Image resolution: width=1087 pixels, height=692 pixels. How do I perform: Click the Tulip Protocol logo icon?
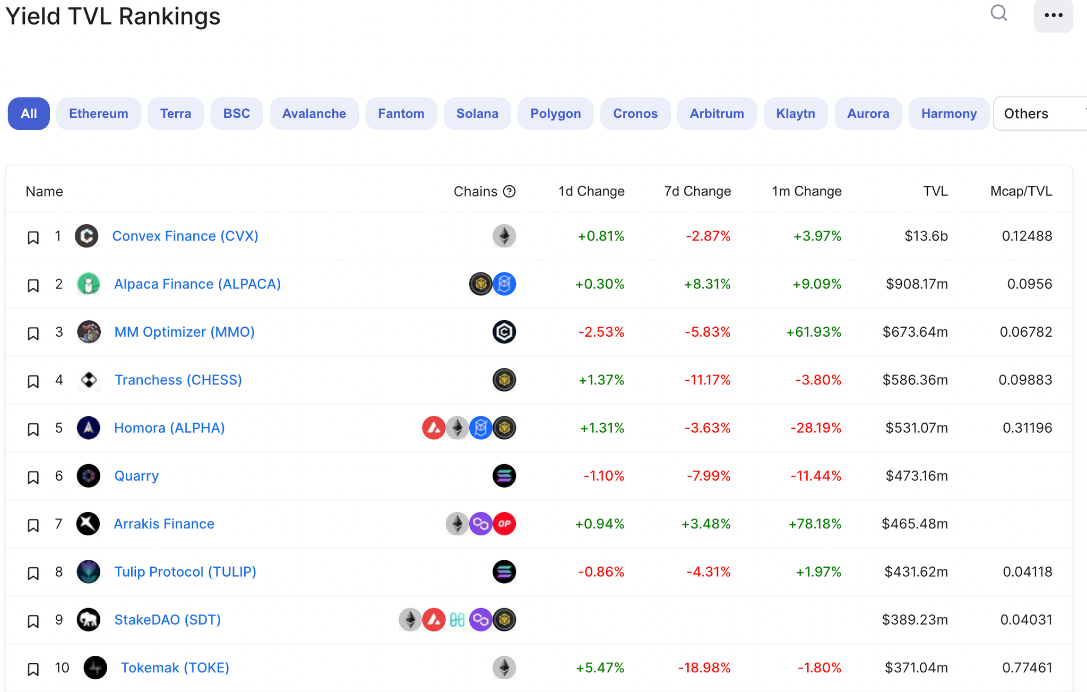[88, 571]
